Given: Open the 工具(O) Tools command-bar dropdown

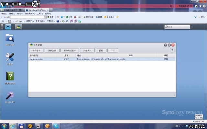Looking at the screenshot, I should pyautogui.click(x=51, y=21).
